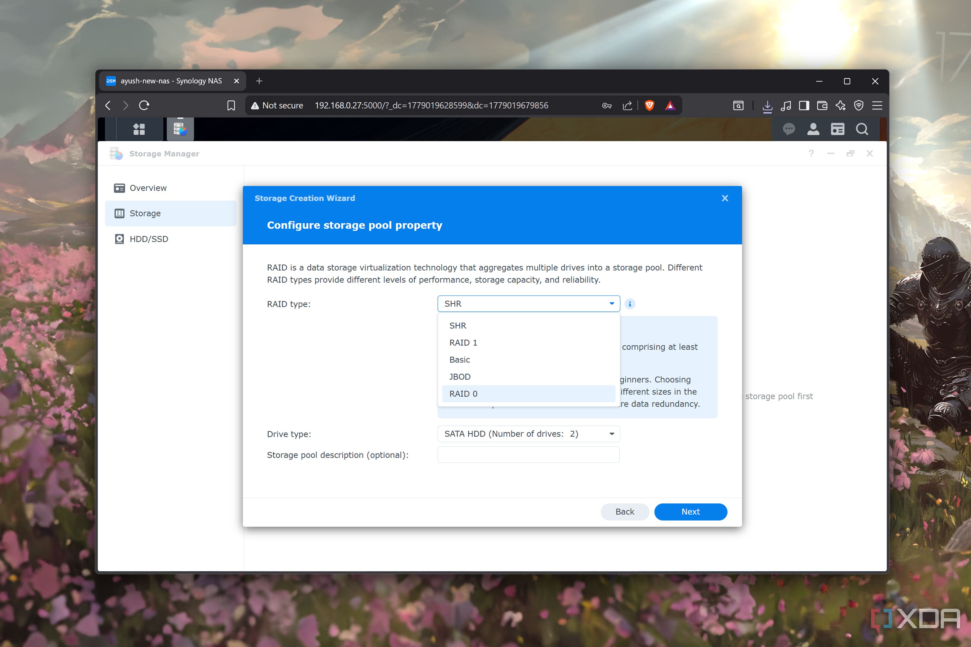The height and width of the screenshot is (647, 971).
Task: Open the DSM widgets panel icon
Action: (838, 129)
